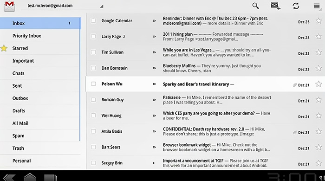Open the Blueberry Muffins email
The image size is (325, 181).
(x=206, y=68)
